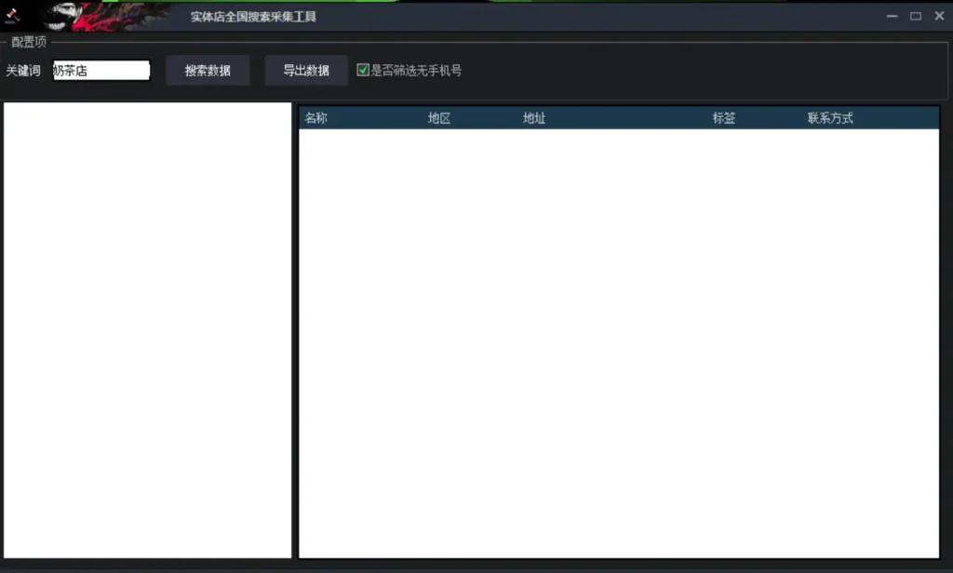Toggle the 是否筛选无手机号 checkbox
953x573 pixels.
363,70
